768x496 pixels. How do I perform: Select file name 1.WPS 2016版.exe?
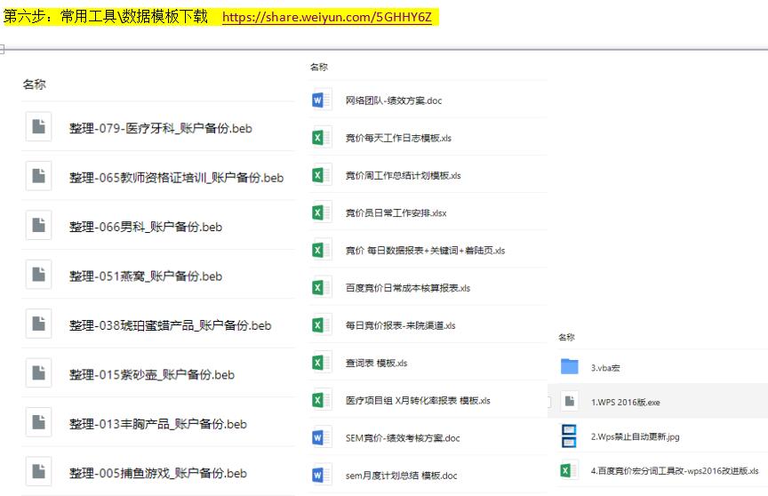[626, 402]
